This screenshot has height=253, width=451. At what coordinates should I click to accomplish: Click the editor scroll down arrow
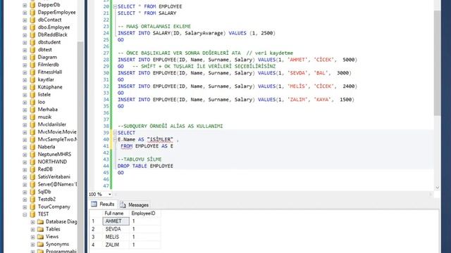click(x=437, y=188)
